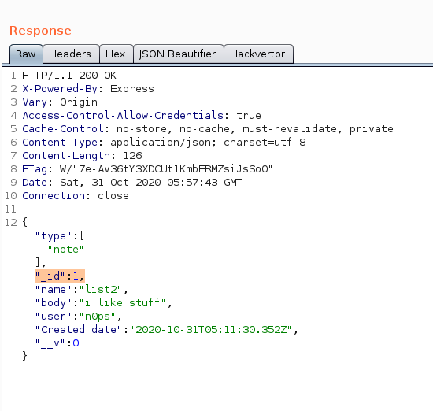Click the Vary: Origin header line
The width and height of the screenshot is (433, 411).
pos(60,102)
